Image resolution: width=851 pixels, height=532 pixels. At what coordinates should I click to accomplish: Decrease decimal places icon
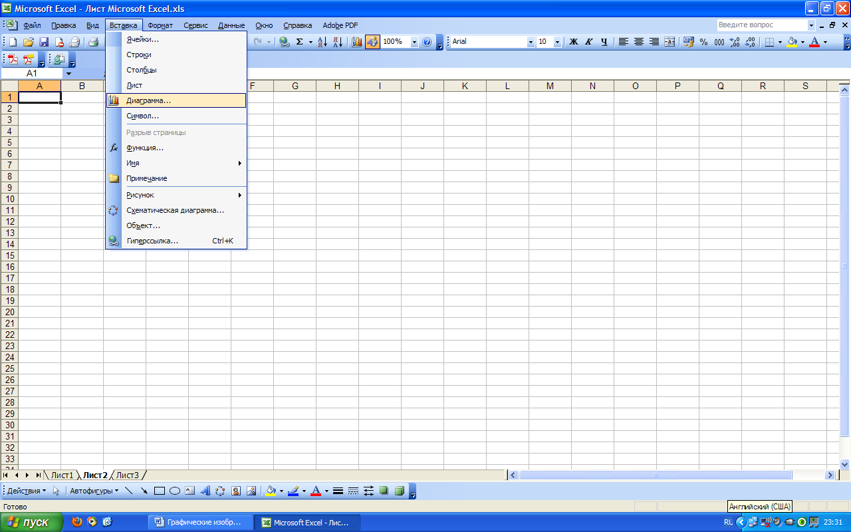coord(750,42)
